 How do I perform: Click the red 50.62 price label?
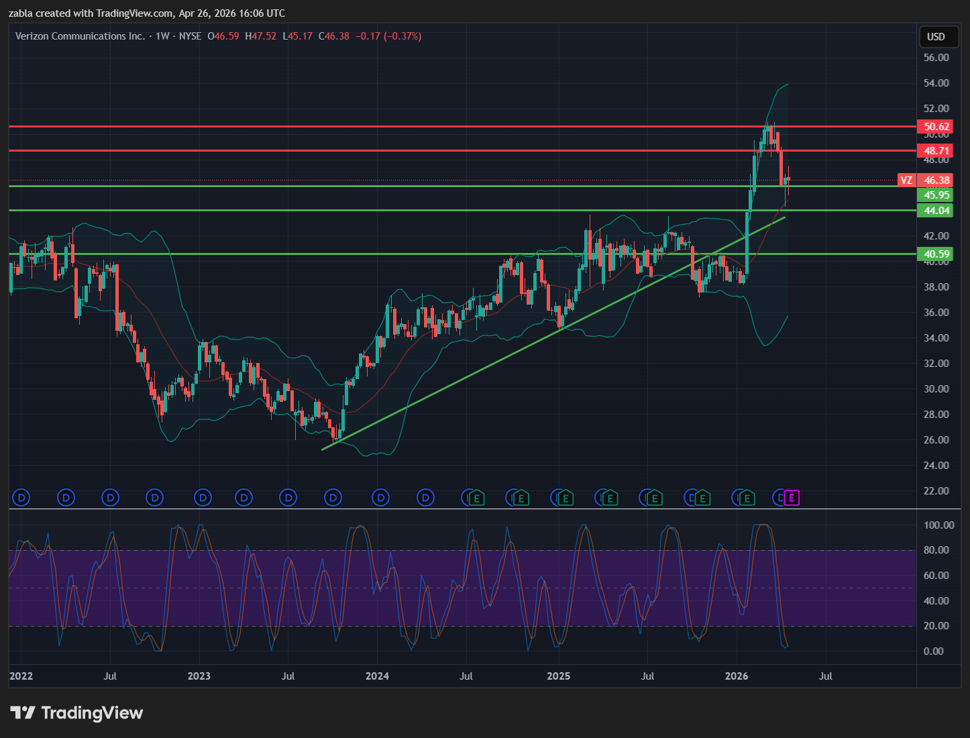936,127
